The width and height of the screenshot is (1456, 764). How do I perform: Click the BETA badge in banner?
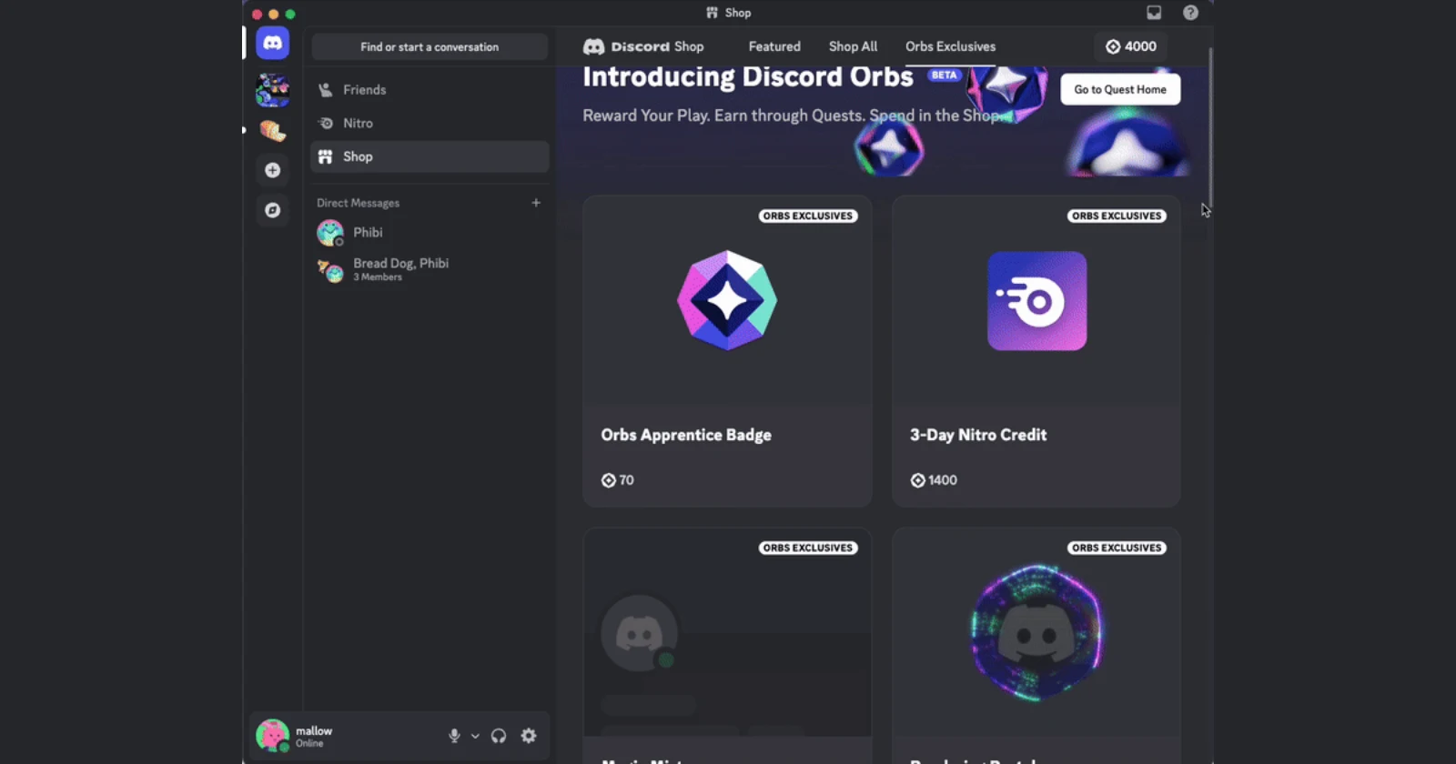(x=945, y=75)
